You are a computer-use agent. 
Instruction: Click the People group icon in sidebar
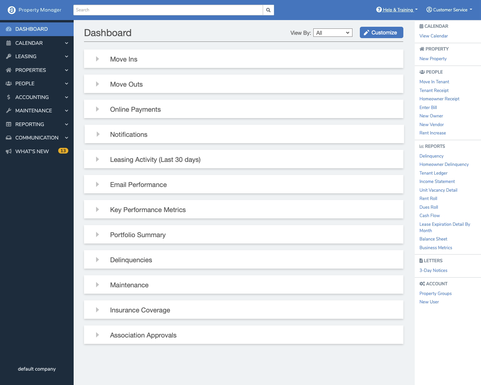tap(9, 84)
